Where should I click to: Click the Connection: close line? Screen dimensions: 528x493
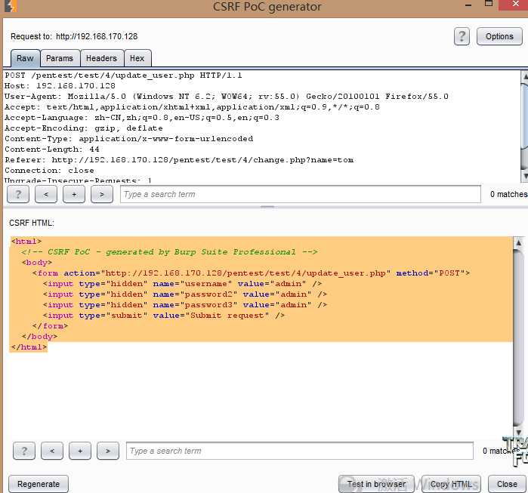click(49, 171)
